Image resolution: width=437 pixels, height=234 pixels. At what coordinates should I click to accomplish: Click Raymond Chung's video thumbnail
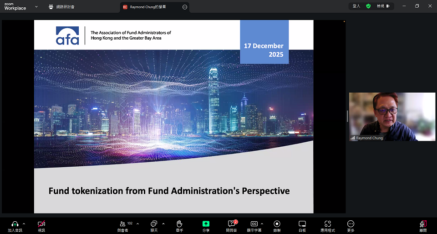click(x=392, y=117)
